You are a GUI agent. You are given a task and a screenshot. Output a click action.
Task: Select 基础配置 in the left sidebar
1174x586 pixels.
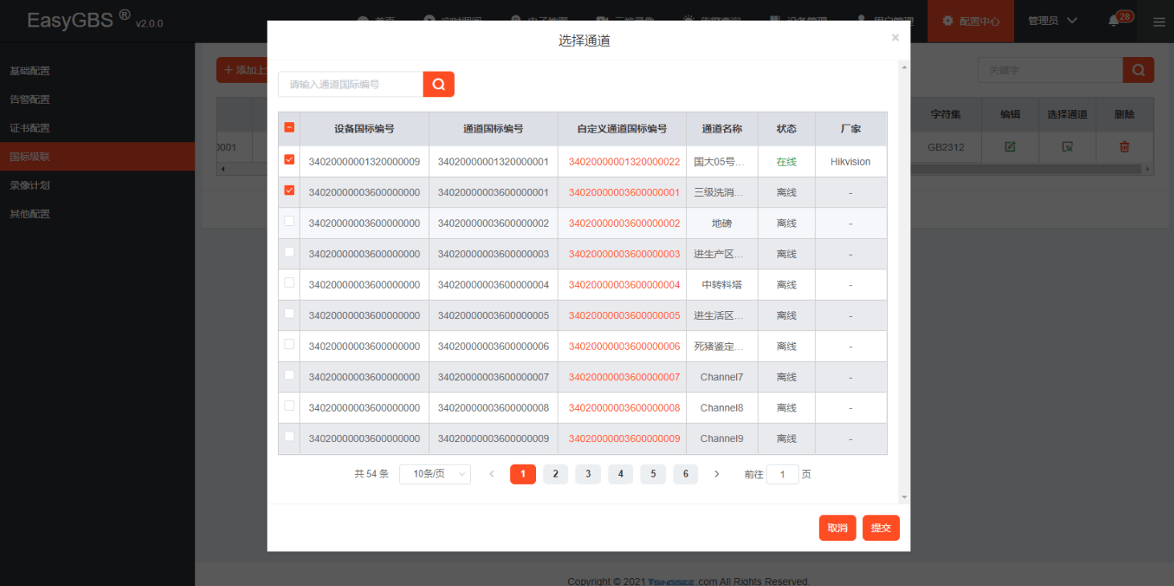coord(30,71)
